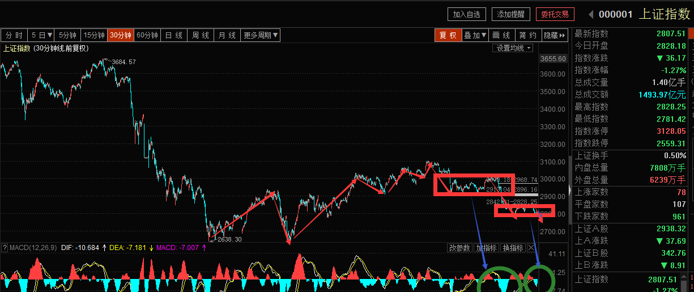Click the 下跌家数 value 961
The width and height of the screenshot is (694, 292).
(x=679, y=216)
